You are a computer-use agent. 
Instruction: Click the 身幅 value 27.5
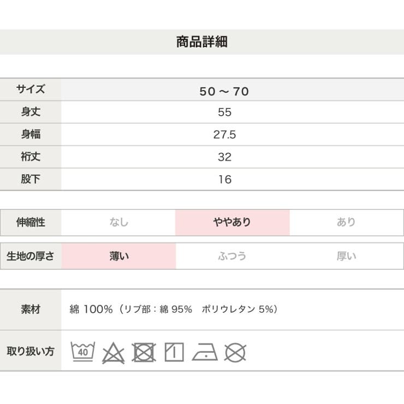coord(224,135)
